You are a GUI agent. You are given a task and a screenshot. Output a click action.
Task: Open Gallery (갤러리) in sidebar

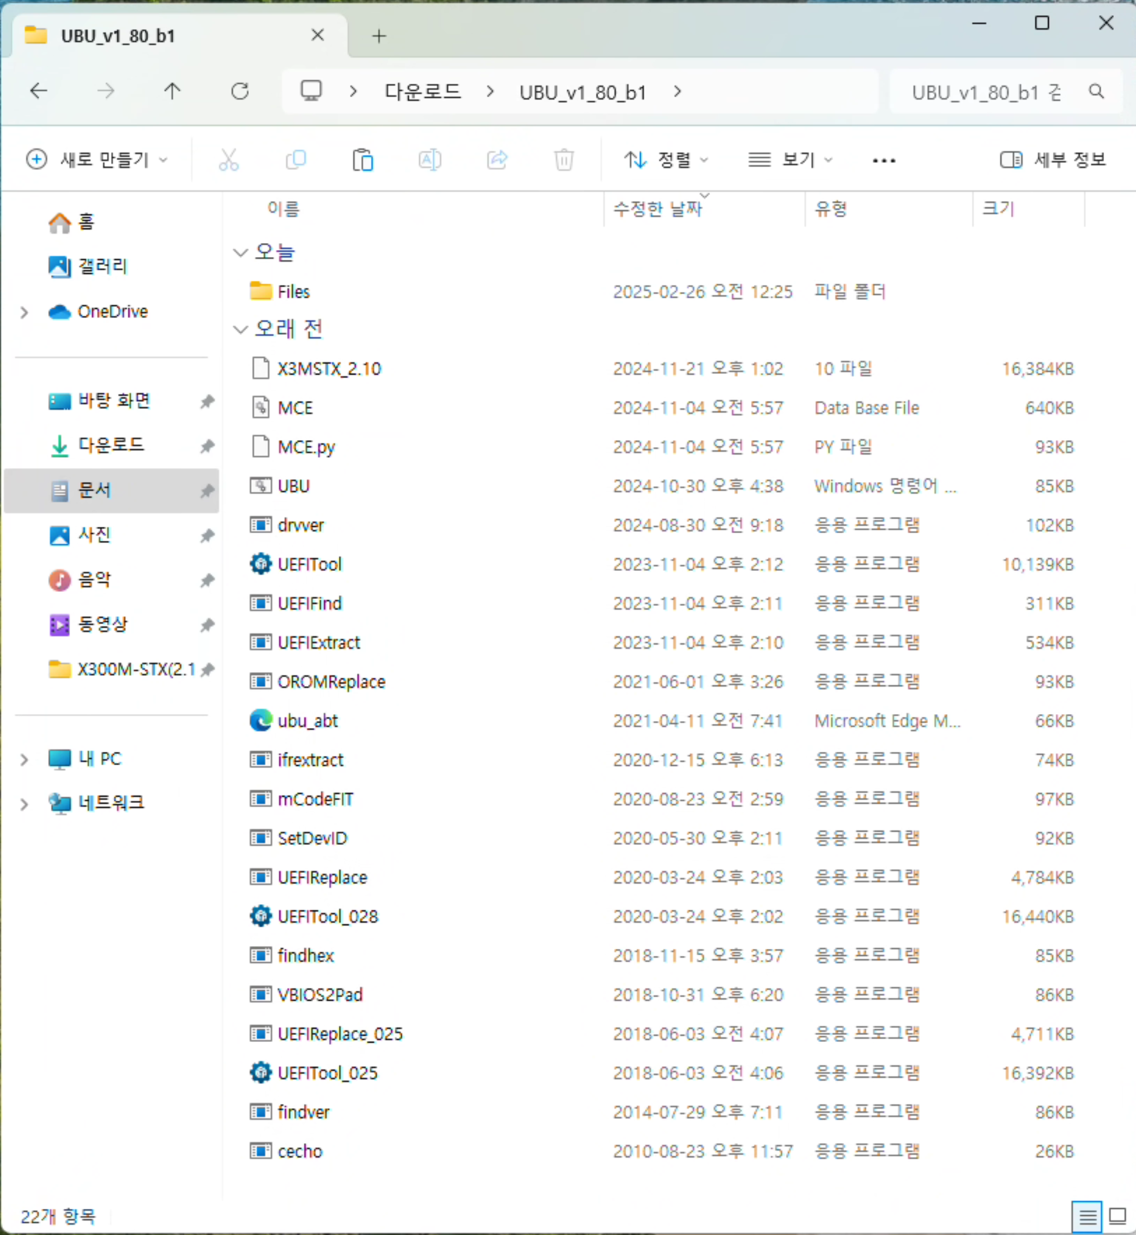pos(87,266)
